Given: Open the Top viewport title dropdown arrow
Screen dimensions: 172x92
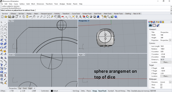Looking at the screenshot, I should click(13, 21).
